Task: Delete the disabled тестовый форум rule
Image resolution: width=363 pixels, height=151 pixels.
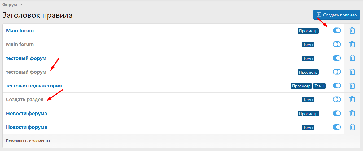Action: tap(352, 72)
